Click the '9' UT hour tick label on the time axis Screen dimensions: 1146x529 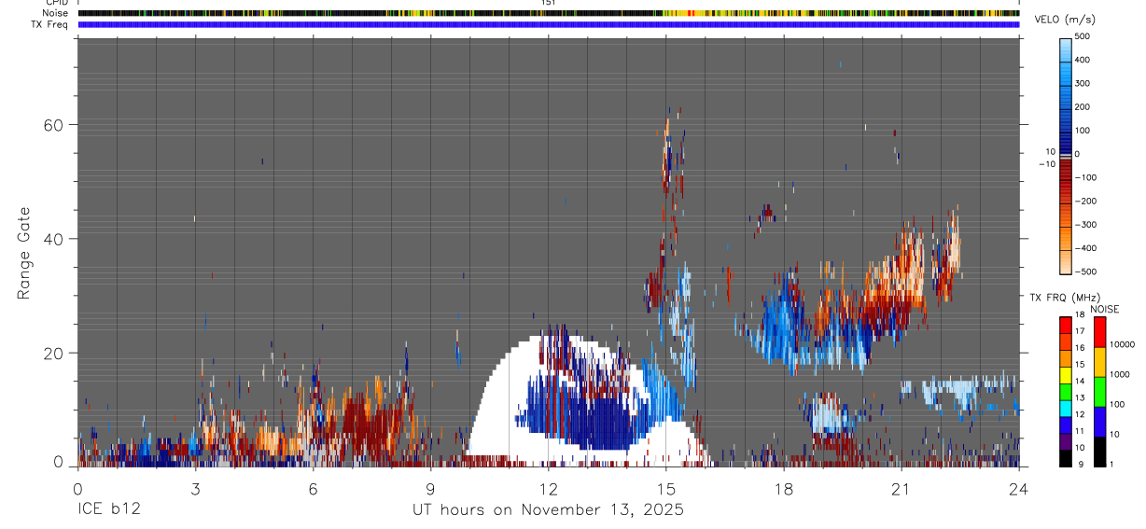point(430,488)
